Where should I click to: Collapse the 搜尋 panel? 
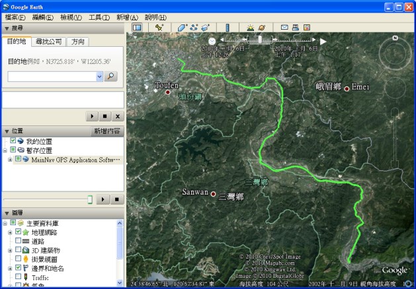click(7, 28)
